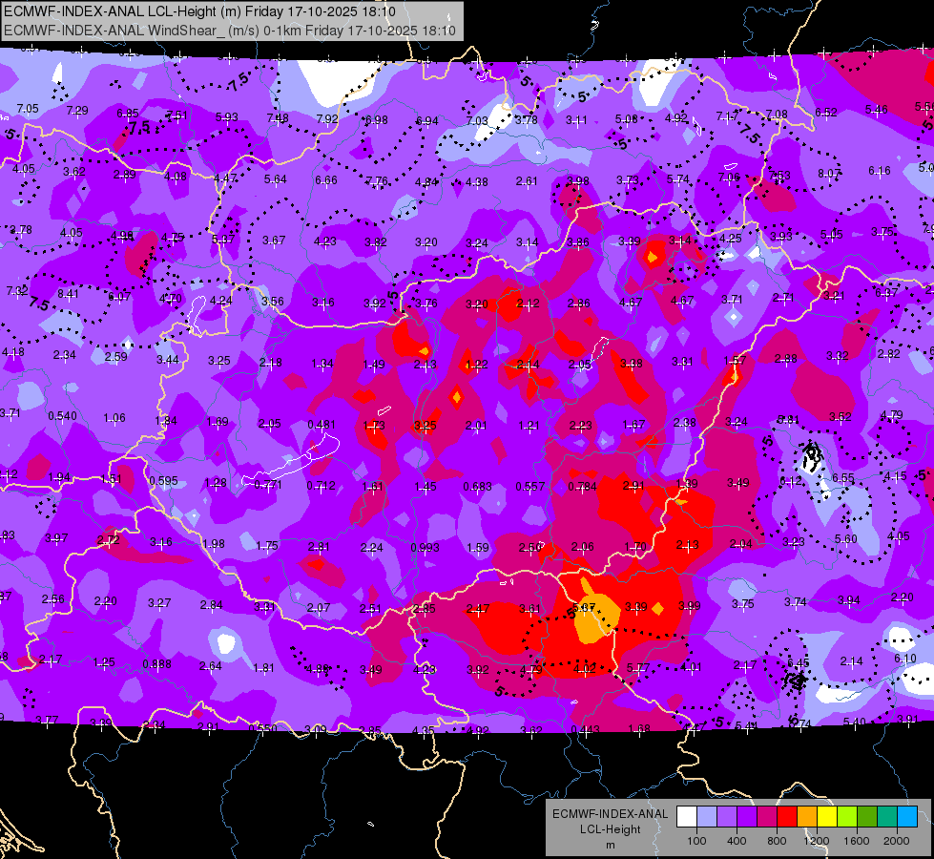This screenshot has width=934, height=859.
Task: Select the blue legend swatch at the end
Action: click(908, 817)
